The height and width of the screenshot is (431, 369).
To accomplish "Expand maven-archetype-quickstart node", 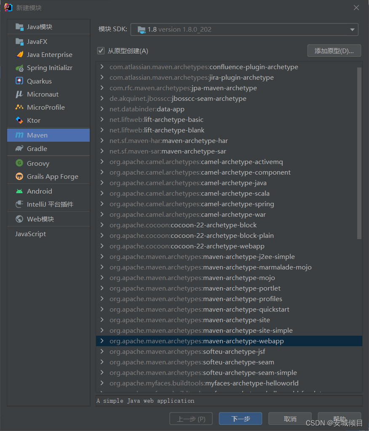I will tap(102, 309).
